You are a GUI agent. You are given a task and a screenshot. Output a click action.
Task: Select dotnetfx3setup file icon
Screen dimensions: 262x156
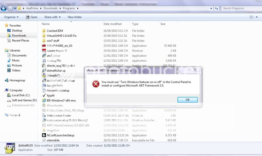pos(44,71)
